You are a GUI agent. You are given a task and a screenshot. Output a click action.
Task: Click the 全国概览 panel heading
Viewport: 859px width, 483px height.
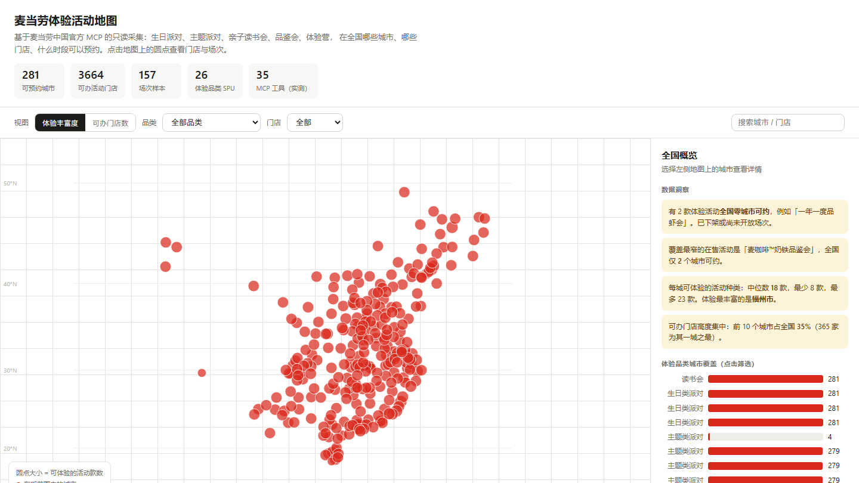(679, 156)
